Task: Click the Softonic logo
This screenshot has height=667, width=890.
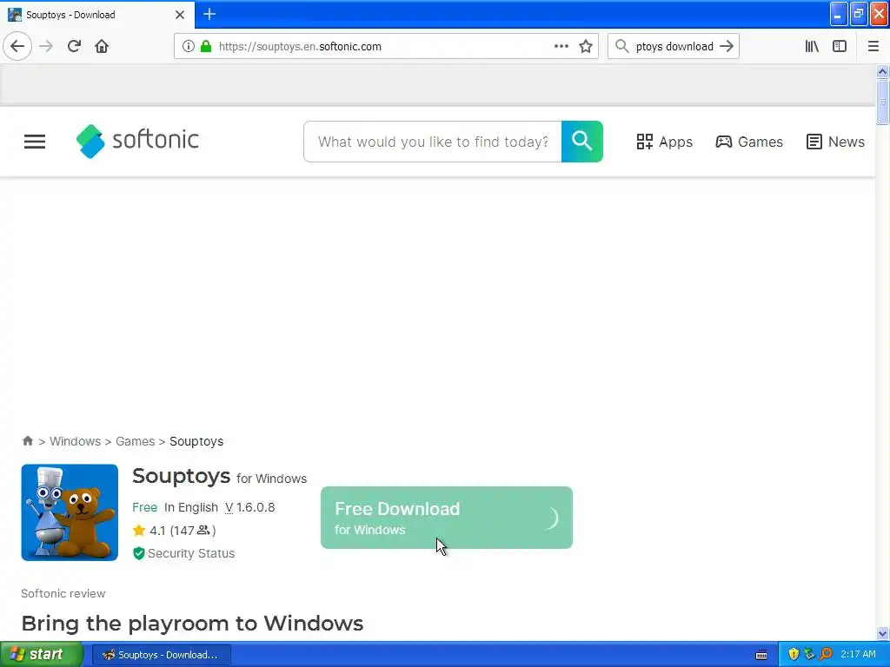Action: pos(137,141)
